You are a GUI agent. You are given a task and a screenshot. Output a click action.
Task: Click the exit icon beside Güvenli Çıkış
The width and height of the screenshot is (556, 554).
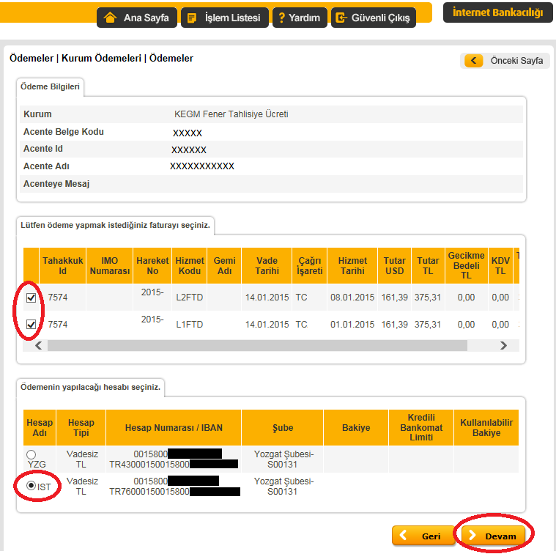pos(341,18)
